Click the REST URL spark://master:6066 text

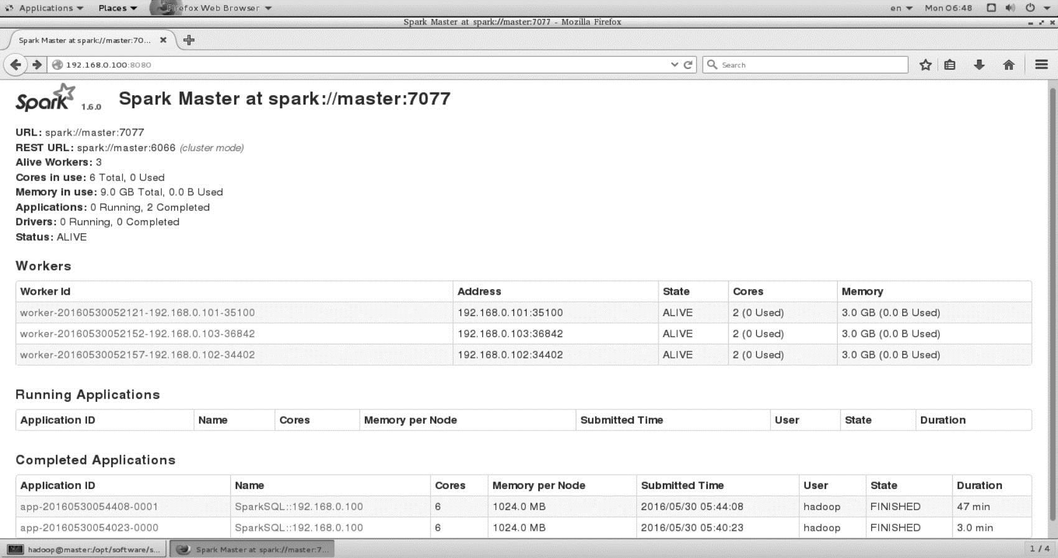(x=126, y=147)
